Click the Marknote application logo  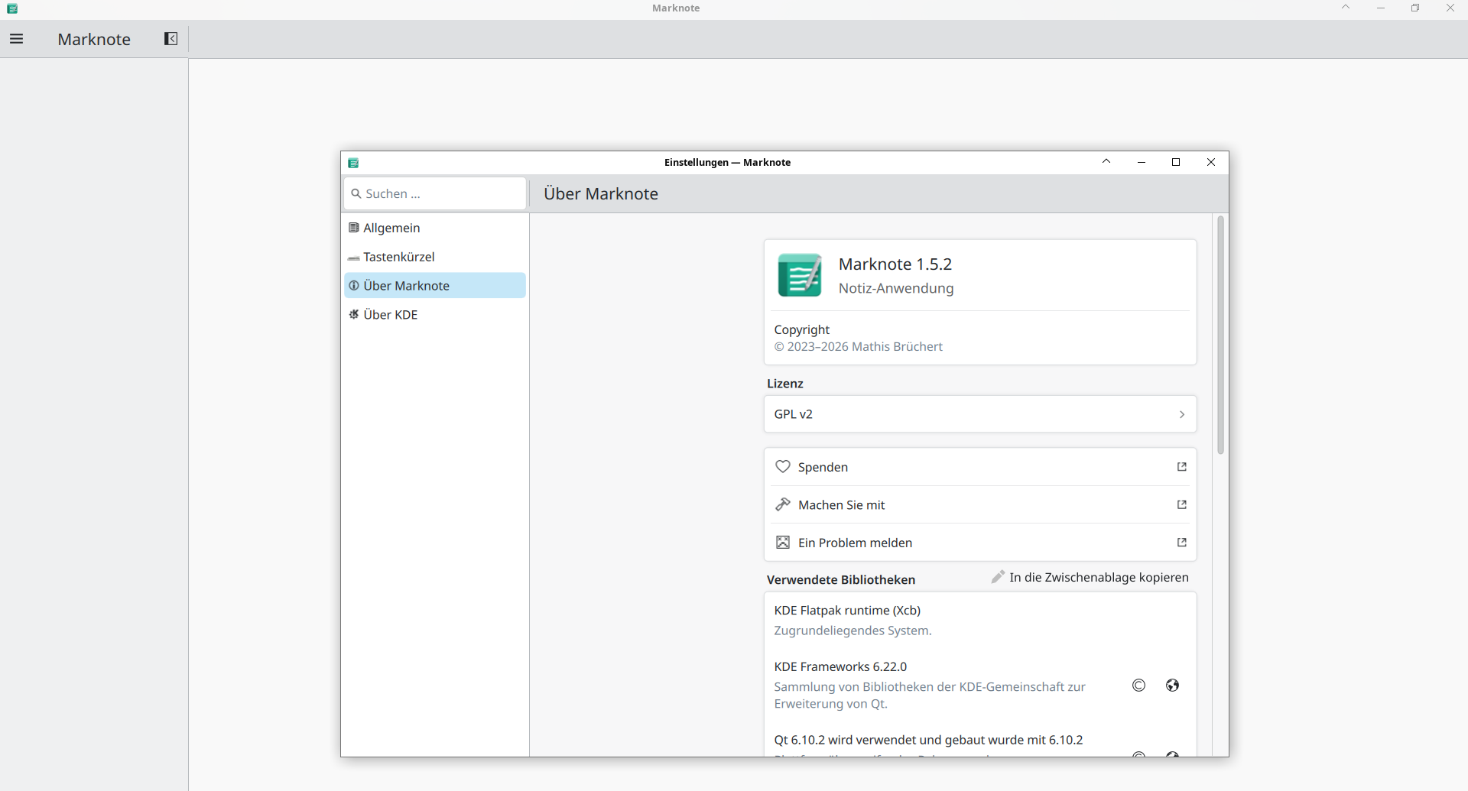[x=799, y=275]
